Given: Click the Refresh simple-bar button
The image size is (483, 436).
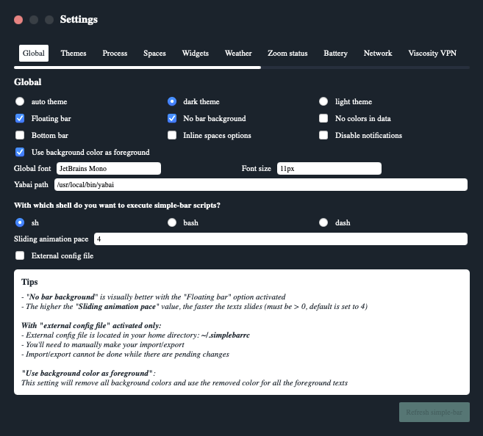Looking at the screenshot, I should [434, 413].
